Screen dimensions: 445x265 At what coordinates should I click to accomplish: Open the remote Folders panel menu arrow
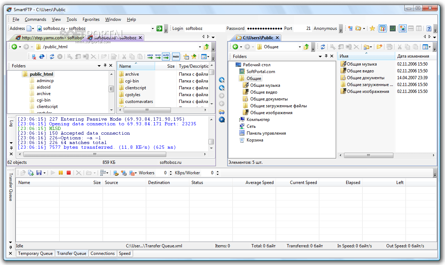[99, 66]
